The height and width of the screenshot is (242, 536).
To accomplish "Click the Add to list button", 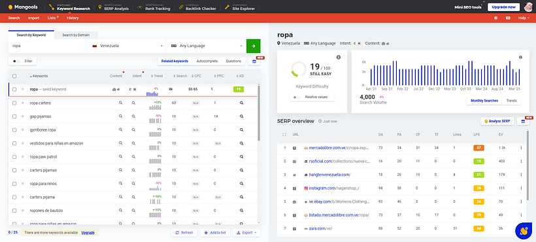I will [214, 232].
